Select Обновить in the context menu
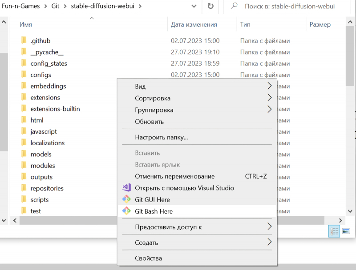 150,121
